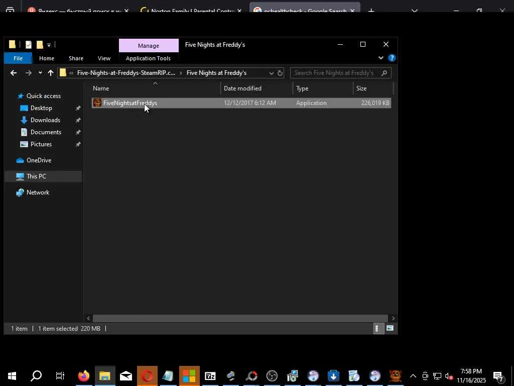
Task: Open the breadcrumb chevron after the SteamRIP folder
Action: point(181,73)
